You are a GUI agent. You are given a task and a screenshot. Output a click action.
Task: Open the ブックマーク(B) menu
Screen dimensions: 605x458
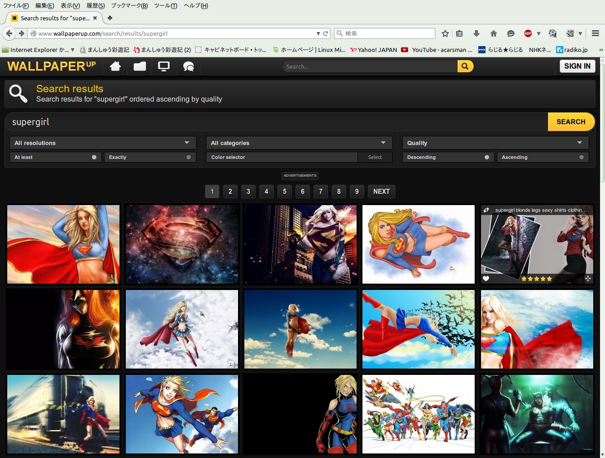pyautogui.click(x=129, y=5)
